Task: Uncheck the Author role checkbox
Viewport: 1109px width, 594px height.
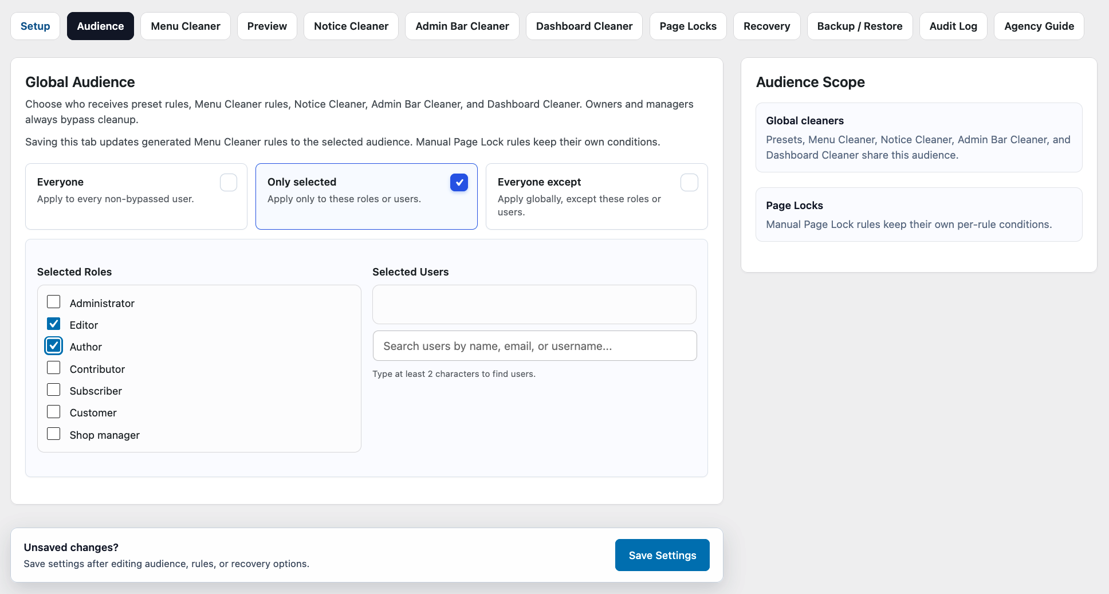Action: [x=54, y=346]
